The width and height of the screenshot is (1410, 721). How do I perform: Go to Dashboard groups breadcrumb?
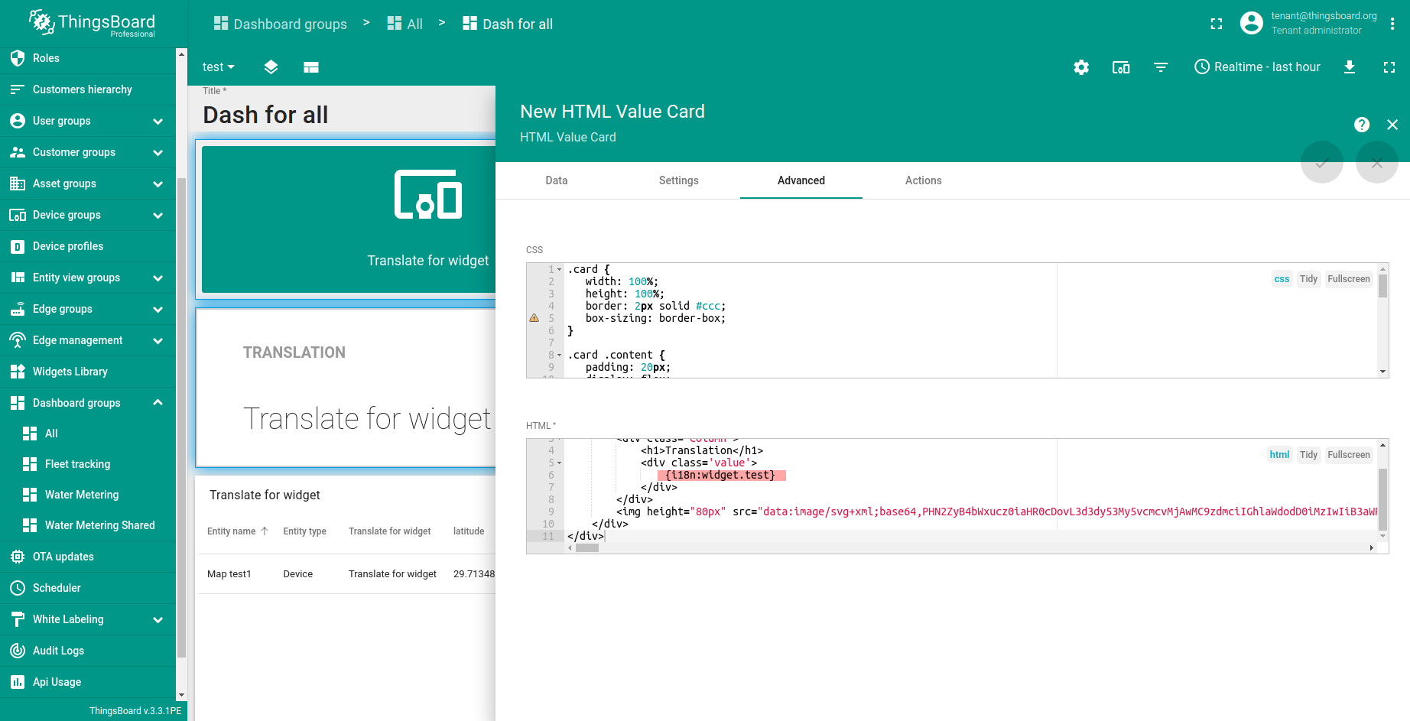[x=280, y=24]
